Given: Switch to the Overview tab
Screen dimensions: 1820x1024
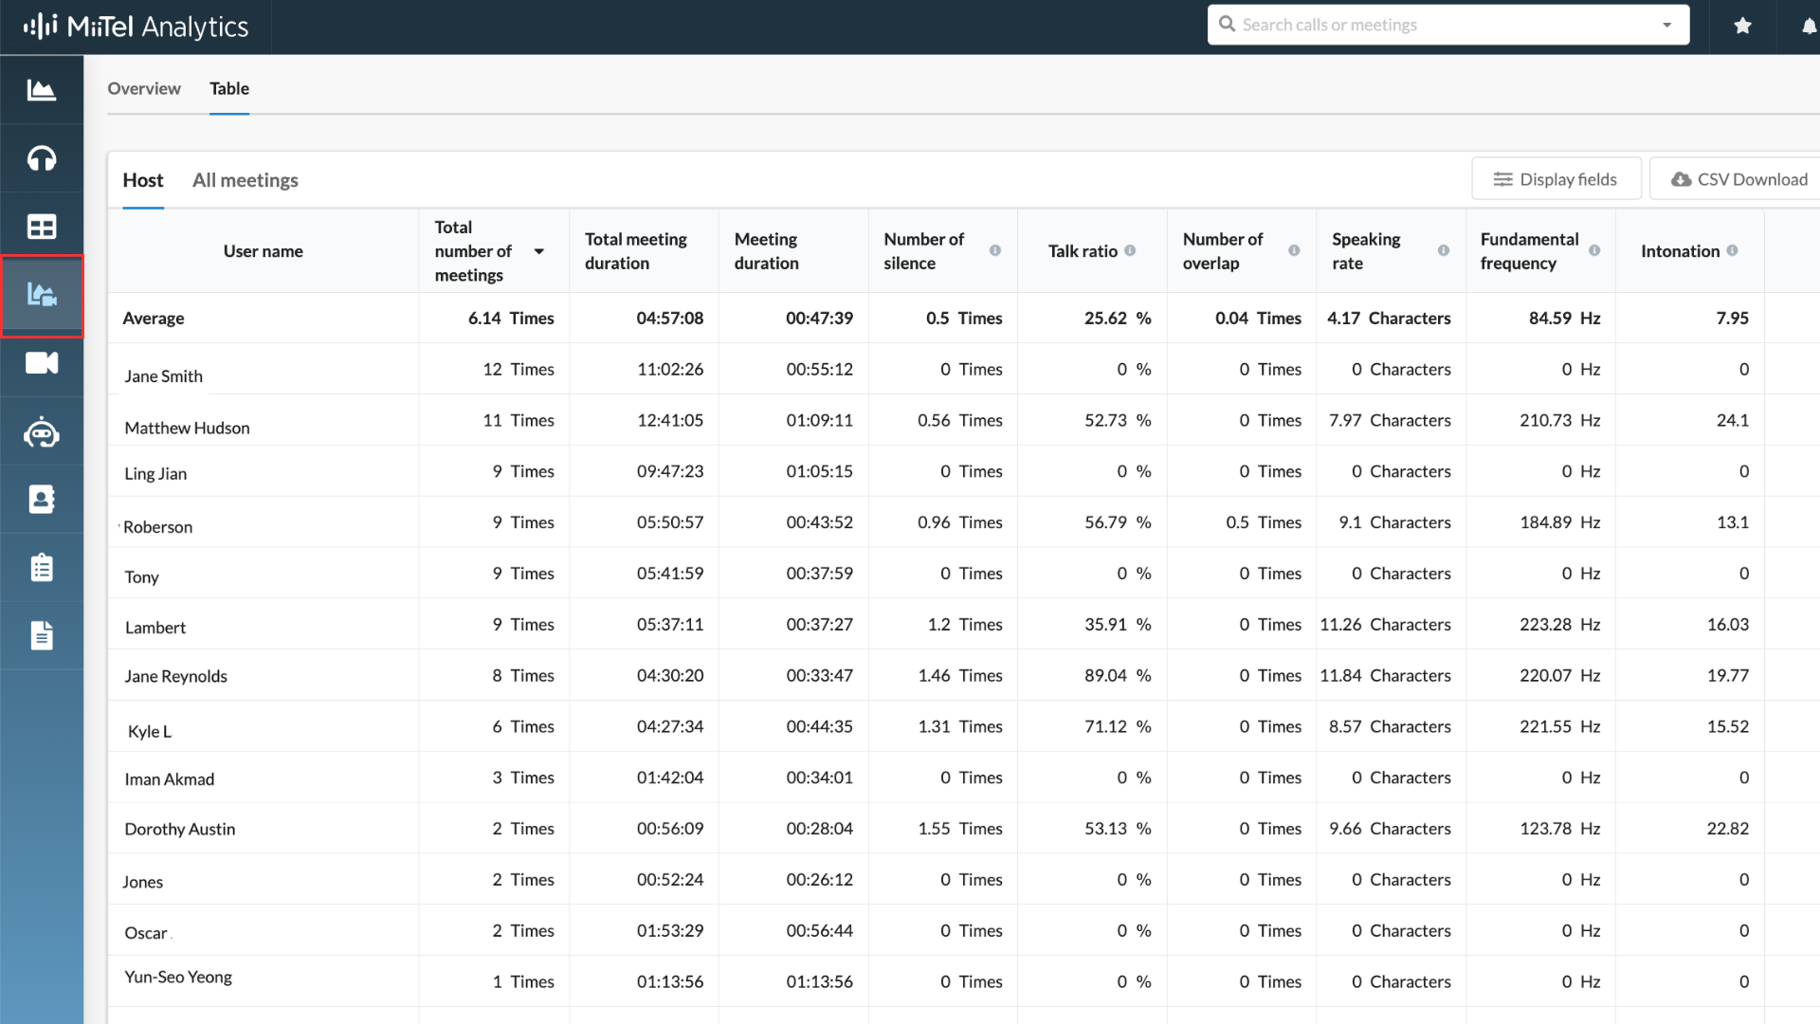Looking at the screenshot, I should [x=144, y=88].
